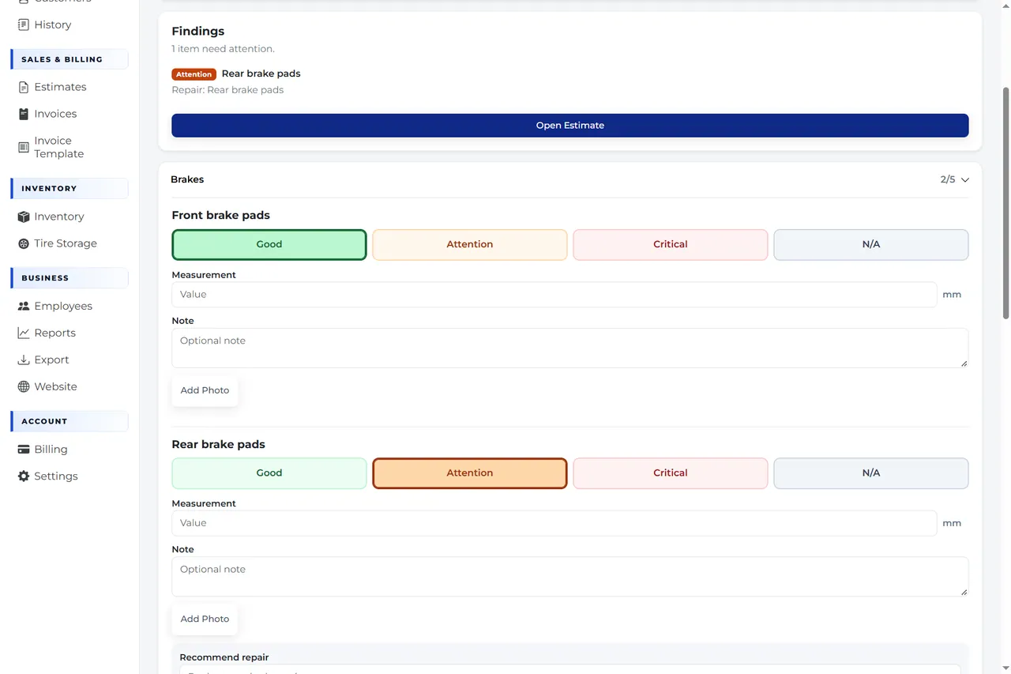Click the Rear brake pads Note box

570,576
